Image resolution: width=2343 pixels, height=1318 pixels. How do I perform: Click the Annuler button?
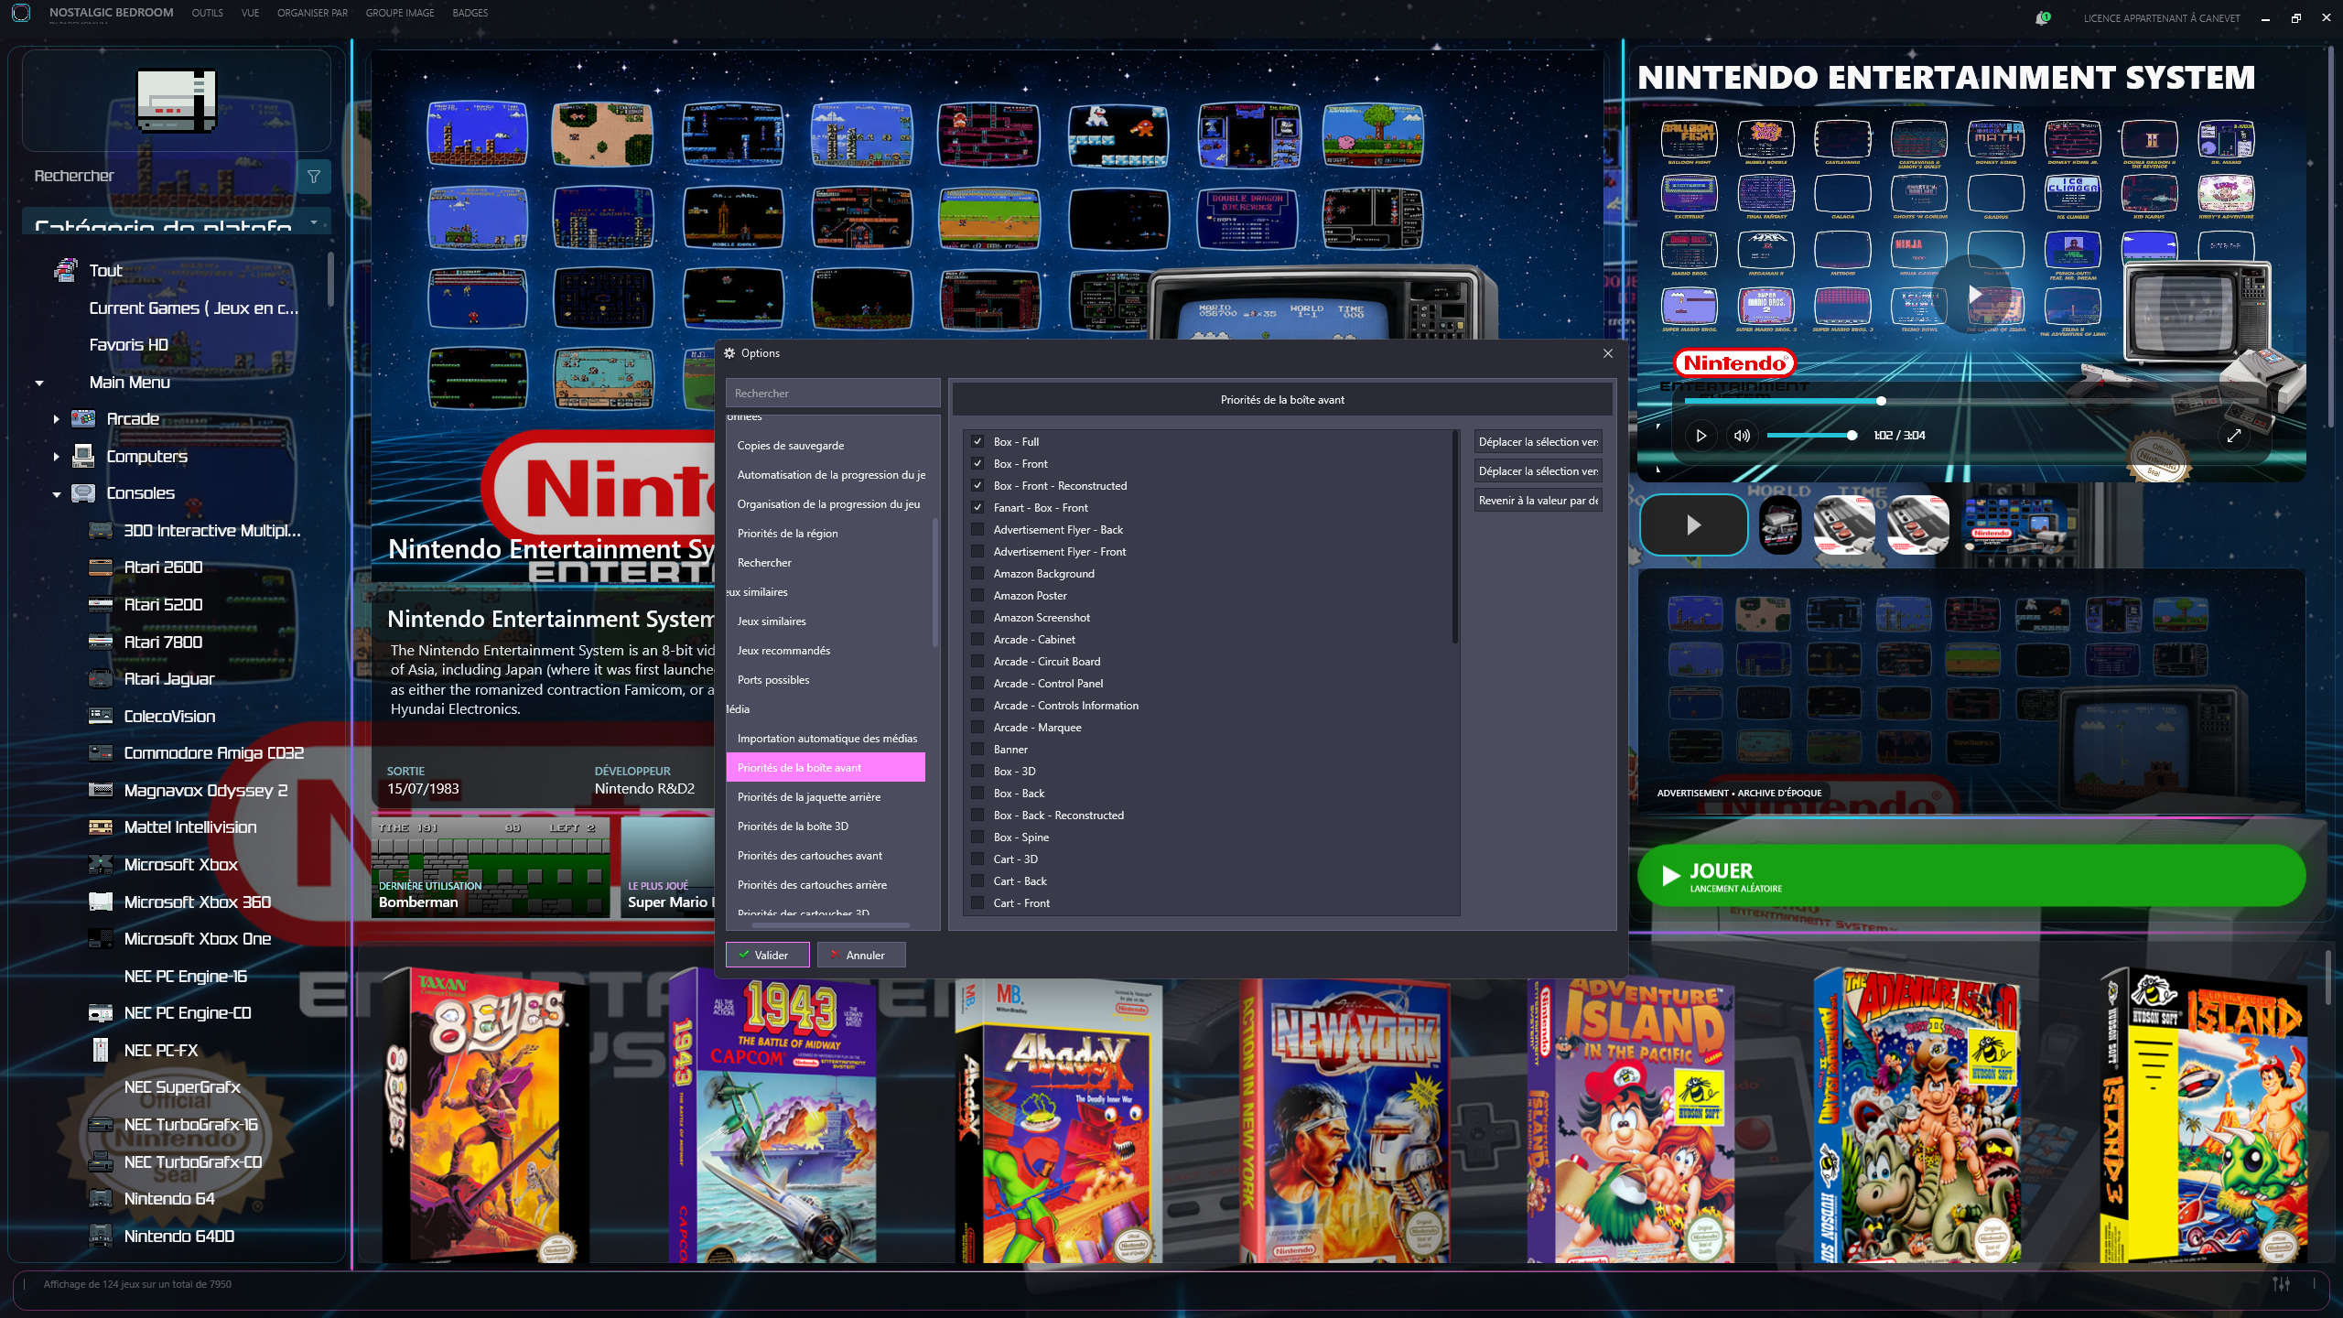coord(861,956)
